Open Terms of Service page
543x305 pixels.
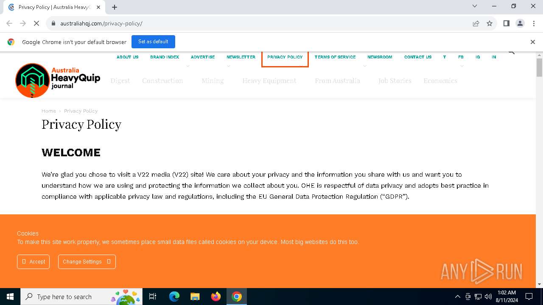point(335,57)
